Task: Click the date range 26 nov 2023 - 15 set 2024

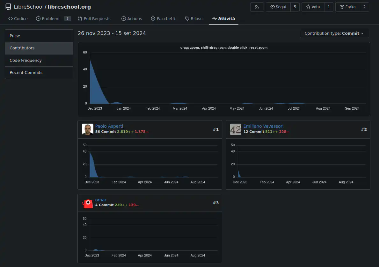Action: pyautogui.click(x=112, y=33)
